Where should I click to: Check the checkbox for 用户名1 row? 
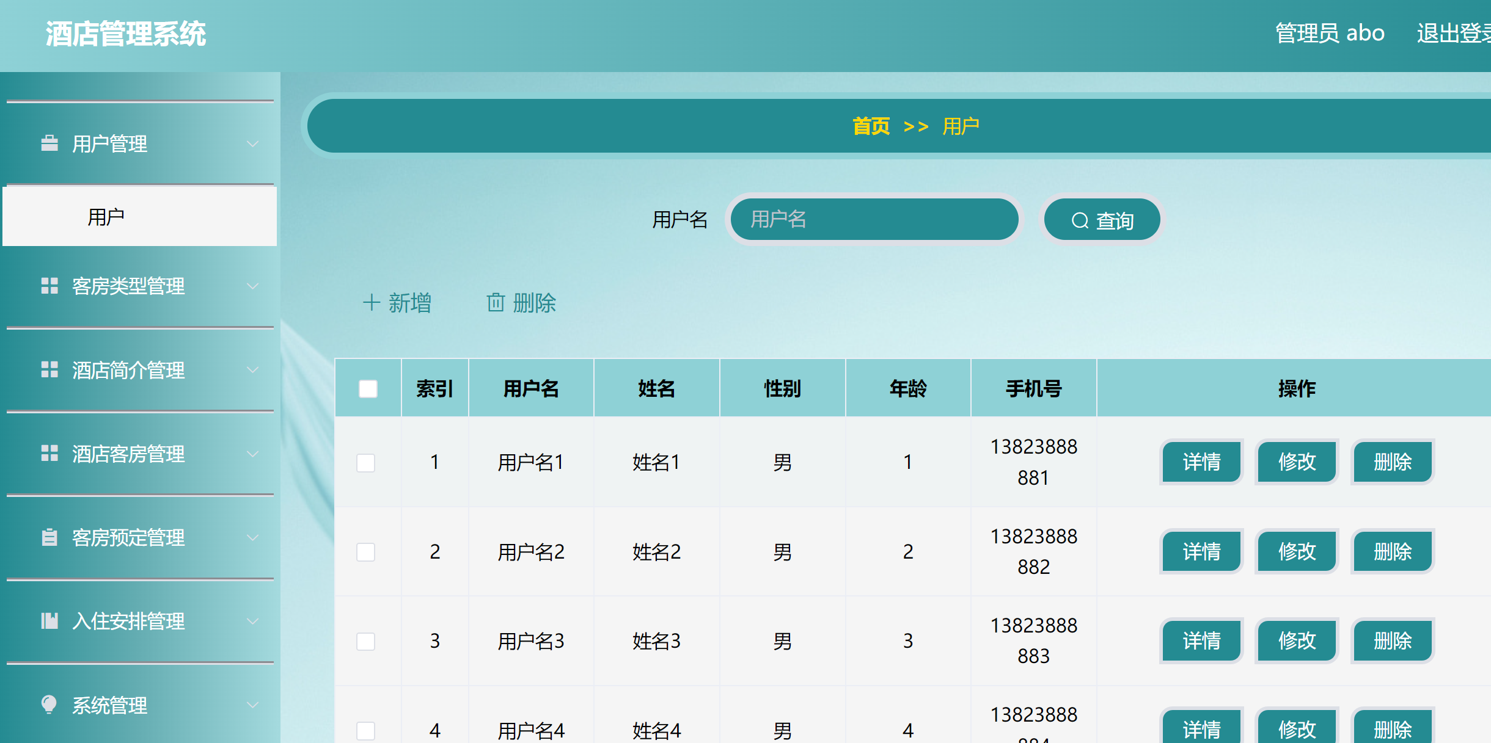(x=365, y=463)
